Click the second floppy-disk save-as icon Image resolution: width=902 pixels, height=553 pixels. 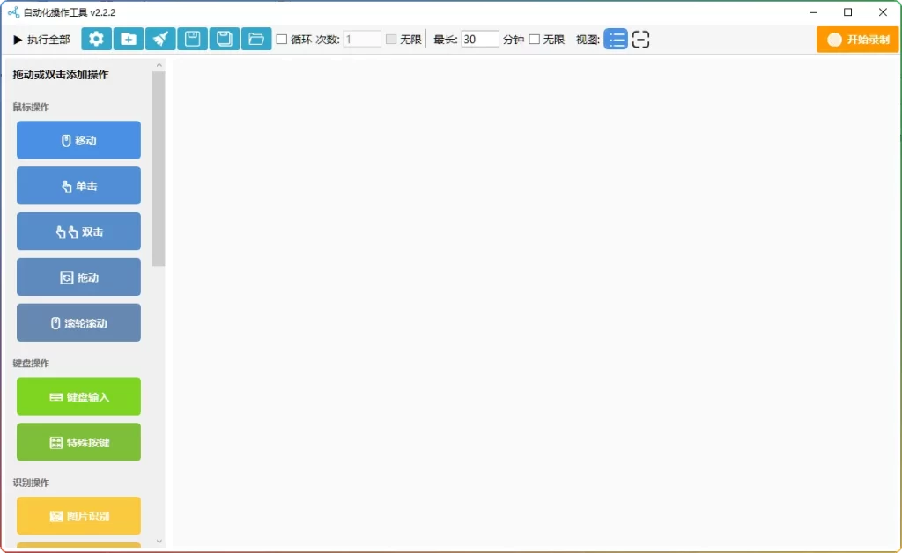coord(224,39)
